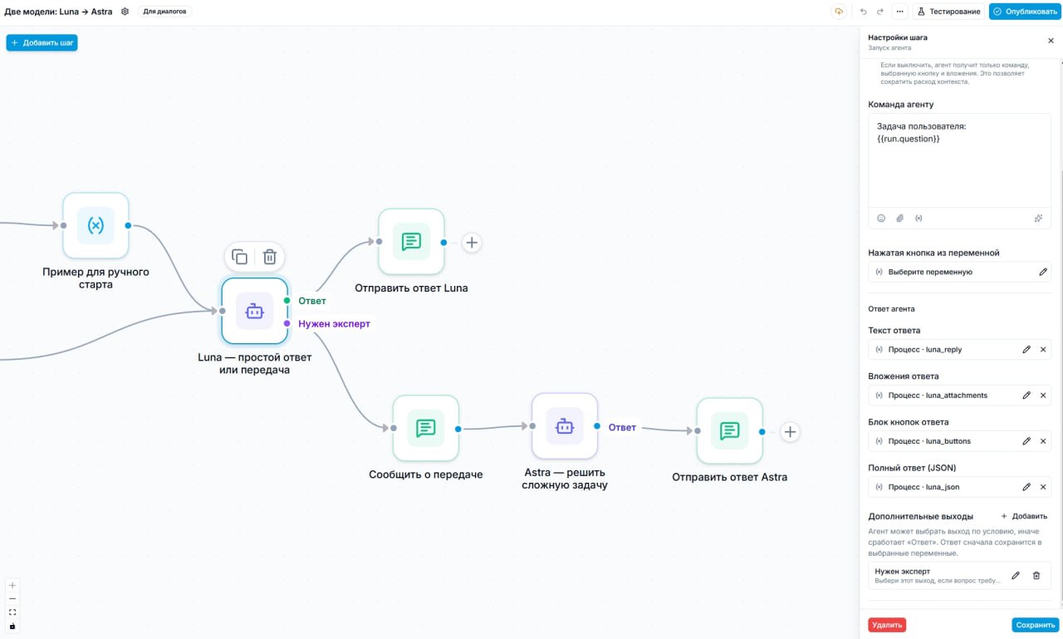Add step after 'Отправить ответ Astra'
This screenshot has height=639, width=1063.
pyautogui.click(x=791, y=431)
